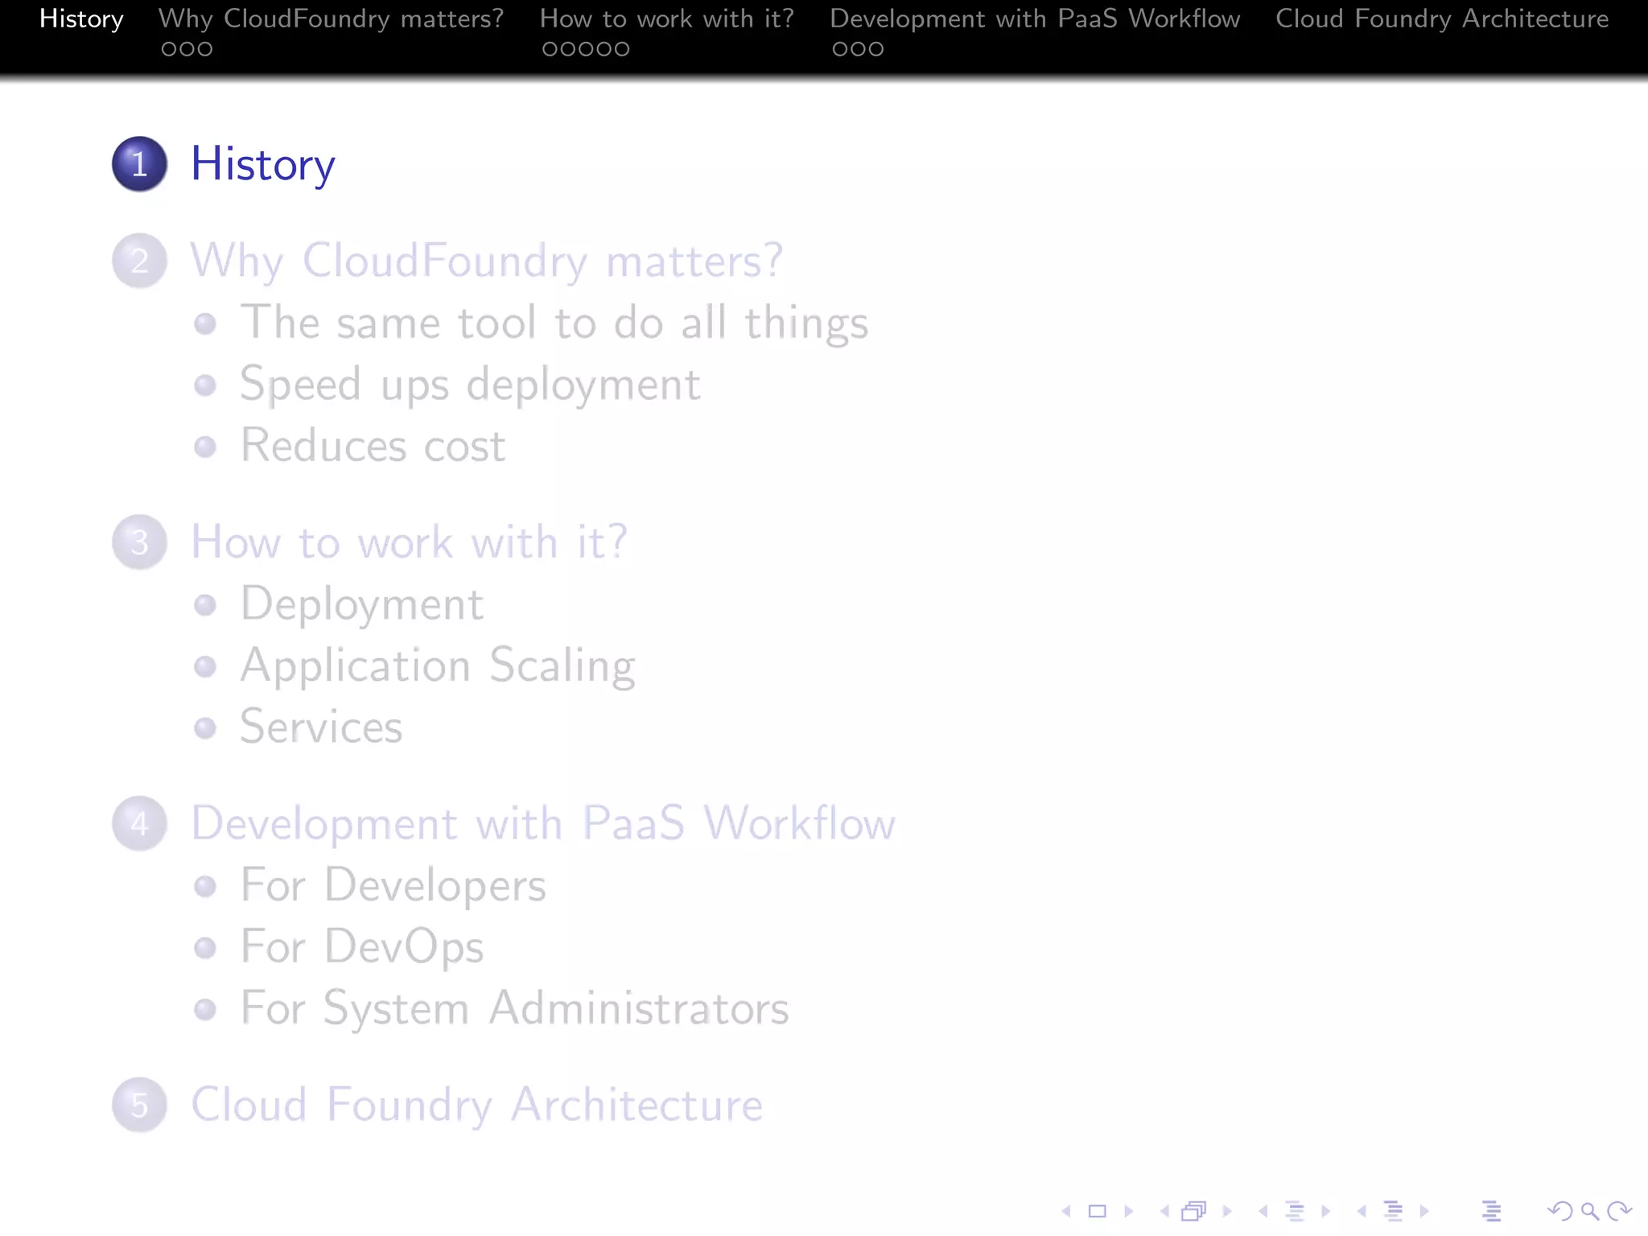Click the standalone presentation lines icon before the undo arrow
The width and height of the screenshot is (1648, 1236).
click(x=1491, y=1211)
